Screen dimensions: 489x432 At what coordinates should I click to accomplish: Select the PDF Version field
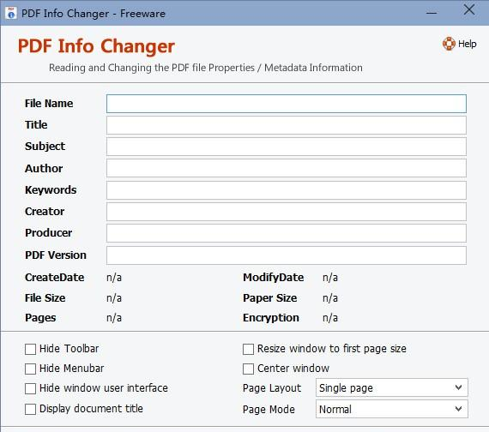pyautogui.click(x=287, y=255)
